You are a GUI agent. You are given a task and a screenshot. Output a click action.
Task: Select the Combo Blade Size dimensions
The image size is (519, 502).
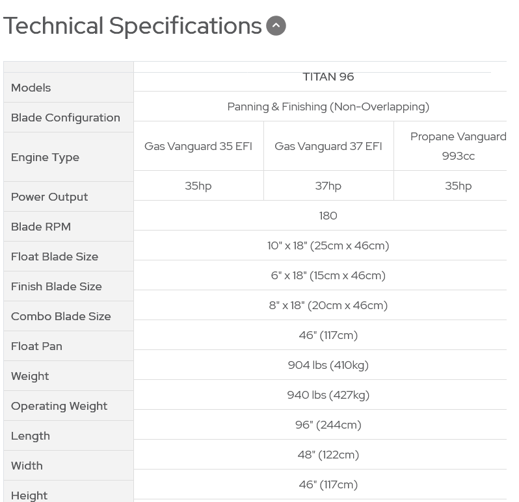[328, 305]
